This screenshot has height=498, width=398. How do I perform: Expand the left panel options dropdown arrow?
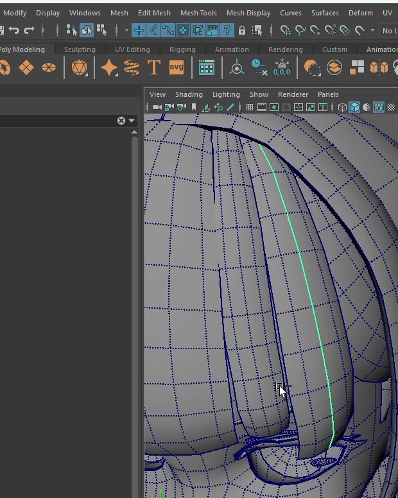point(132,121)
